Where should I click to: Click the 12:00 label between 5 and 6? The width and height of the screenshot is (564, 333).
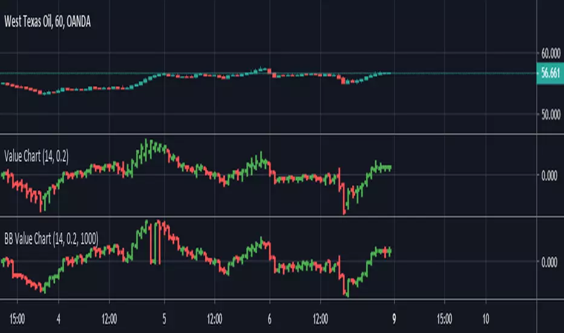[215, 319]
